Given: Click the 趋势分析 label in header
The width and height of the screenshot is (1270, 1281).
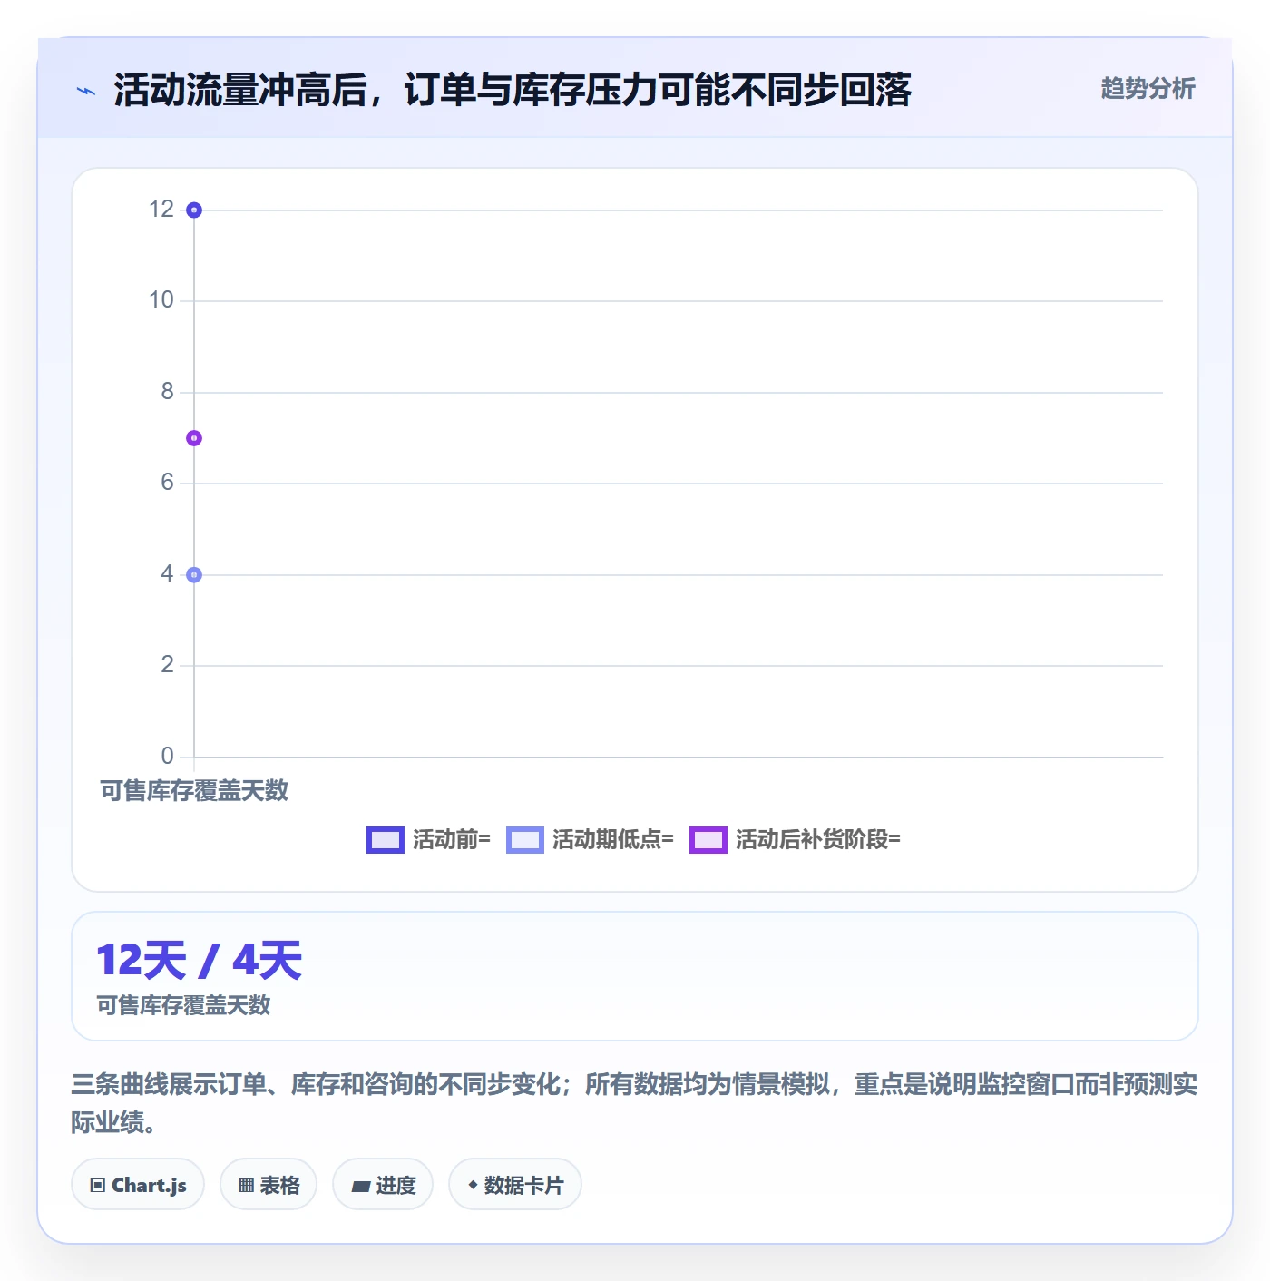Looking at the screenshot, I should click(x=1148, y=88).
